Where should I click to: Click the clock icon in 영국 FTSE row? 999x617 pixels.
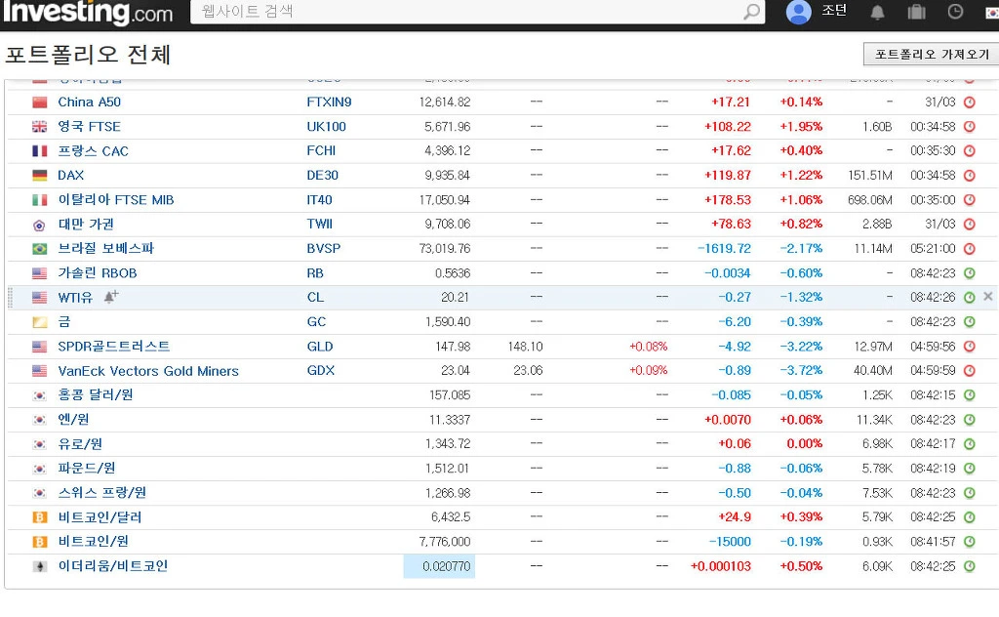[x=969, y=127]
